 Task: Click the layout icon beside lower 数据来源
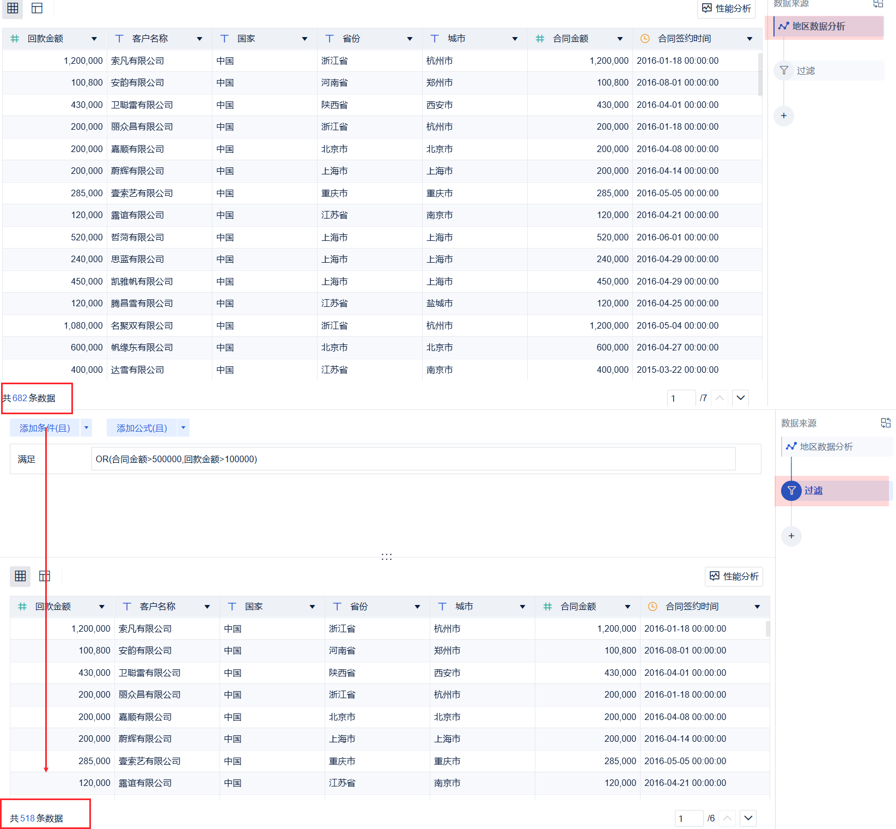(886, 423)
